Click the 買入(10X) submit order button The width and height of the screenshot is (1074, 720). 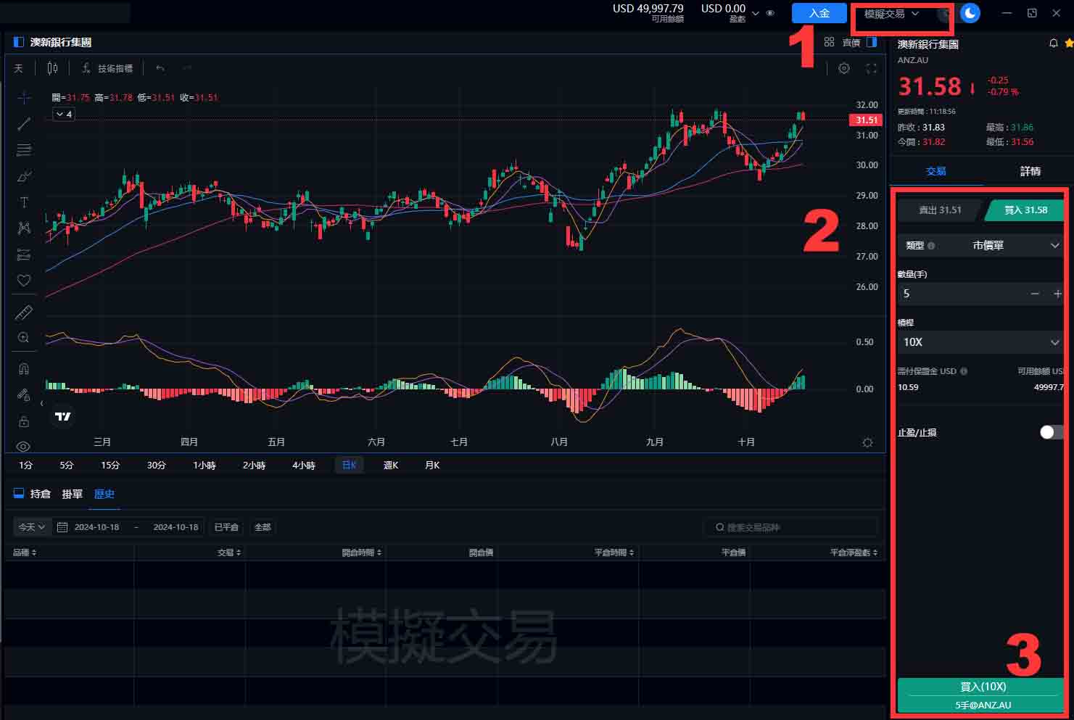[981, 695]
